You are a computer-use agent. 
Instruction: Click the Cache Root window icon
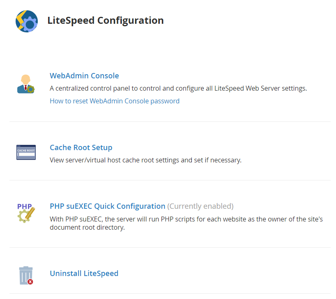(26, 152)
